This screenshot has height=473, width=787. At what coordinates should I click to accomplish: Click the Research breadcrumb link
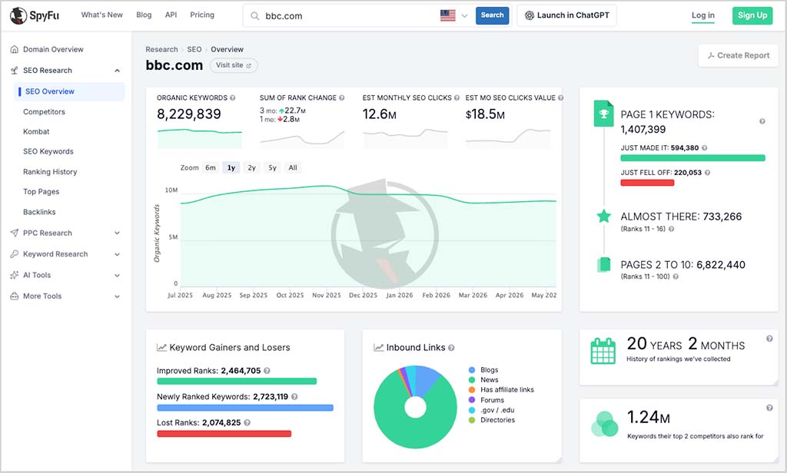161,49
